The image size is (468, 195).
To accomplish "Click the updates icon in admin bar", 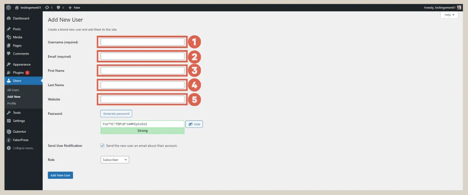I will [47, 7].
